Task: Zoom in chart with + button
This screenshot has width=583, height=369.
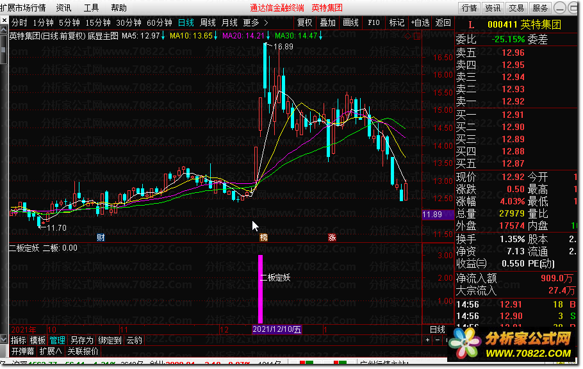Action: pyautogui.click(x=427, y=340)
